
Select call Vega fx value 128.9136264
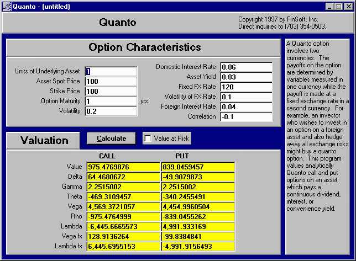123,237
